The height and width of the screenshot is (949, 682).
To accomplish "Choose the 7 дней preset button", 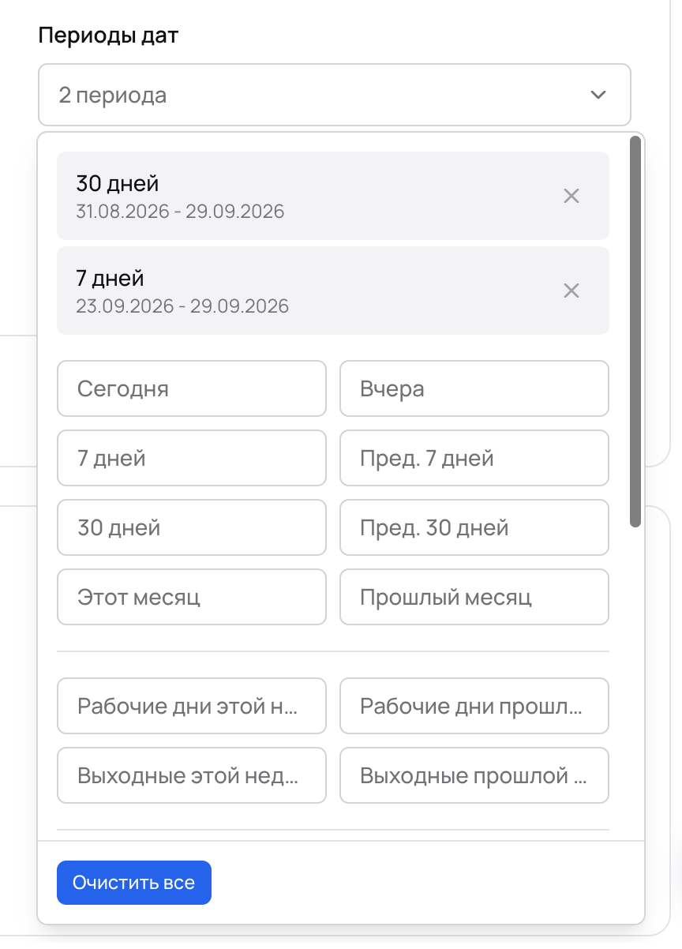I will (x=192, y=458).
